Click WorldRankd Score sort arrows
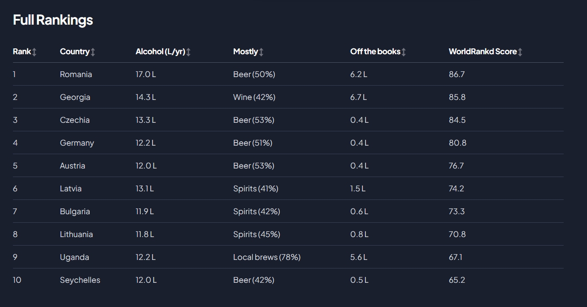587x307 pixels. [x=520, y=52]
